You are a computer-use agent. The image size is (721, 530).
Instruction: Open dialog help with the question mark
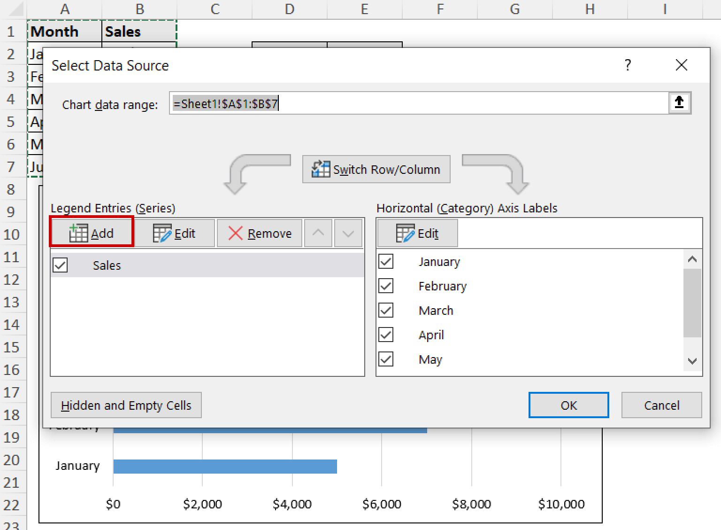[x=628, y=65]
